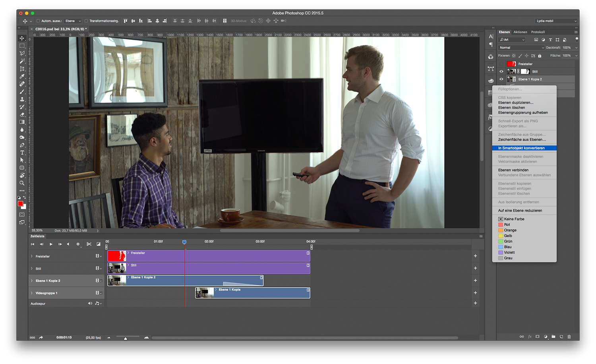This screenshot has width=596, height=364.
Task: Enable the Autom. ausw. checkbox
Action: point(38,21)
